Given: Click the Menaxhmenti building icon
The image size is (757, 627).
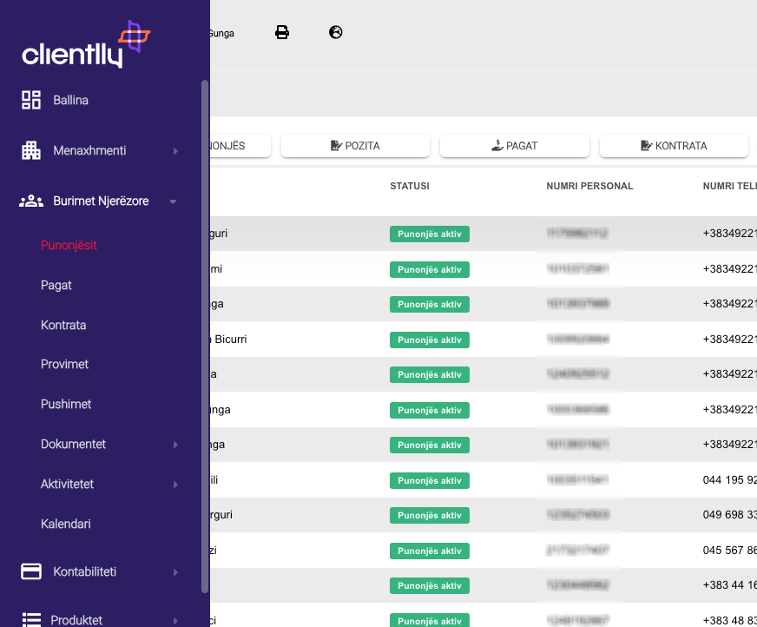Looking at the screenshot, I should point(31,150).
